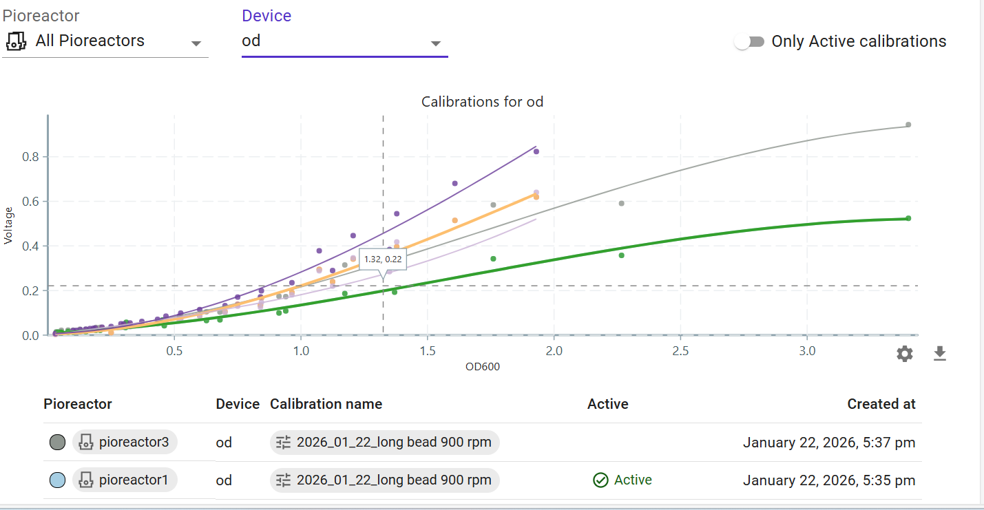Click the green curve endpoint on the chart
The width and height of the screenshot is (984, 510).
tap(908, 218)
